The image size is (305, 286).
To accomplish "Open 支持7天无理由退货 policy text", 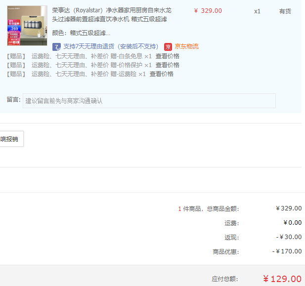I will (111, 46).
